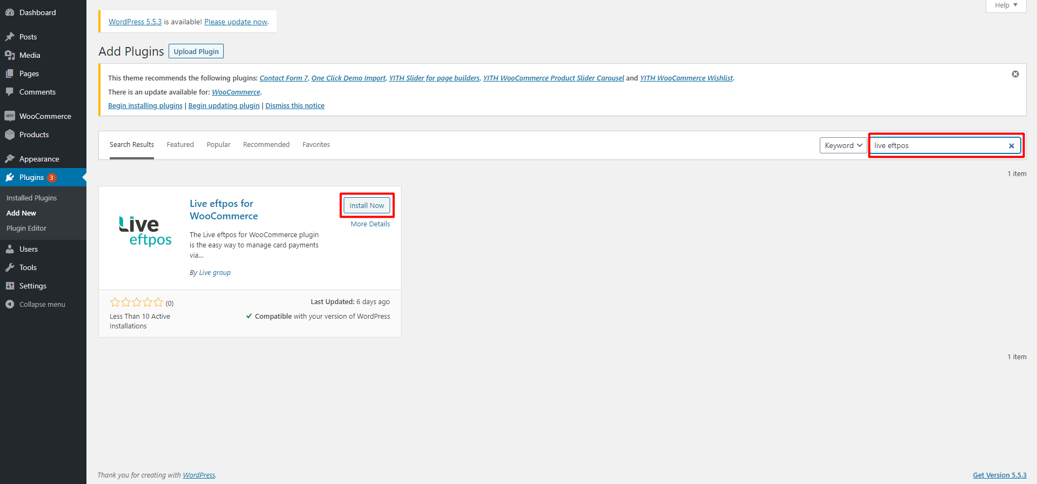Click Dismiss this notice link
1037x484 pixels.
pos(295,106)
